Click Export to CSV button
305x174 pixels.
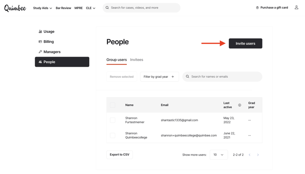119,155
